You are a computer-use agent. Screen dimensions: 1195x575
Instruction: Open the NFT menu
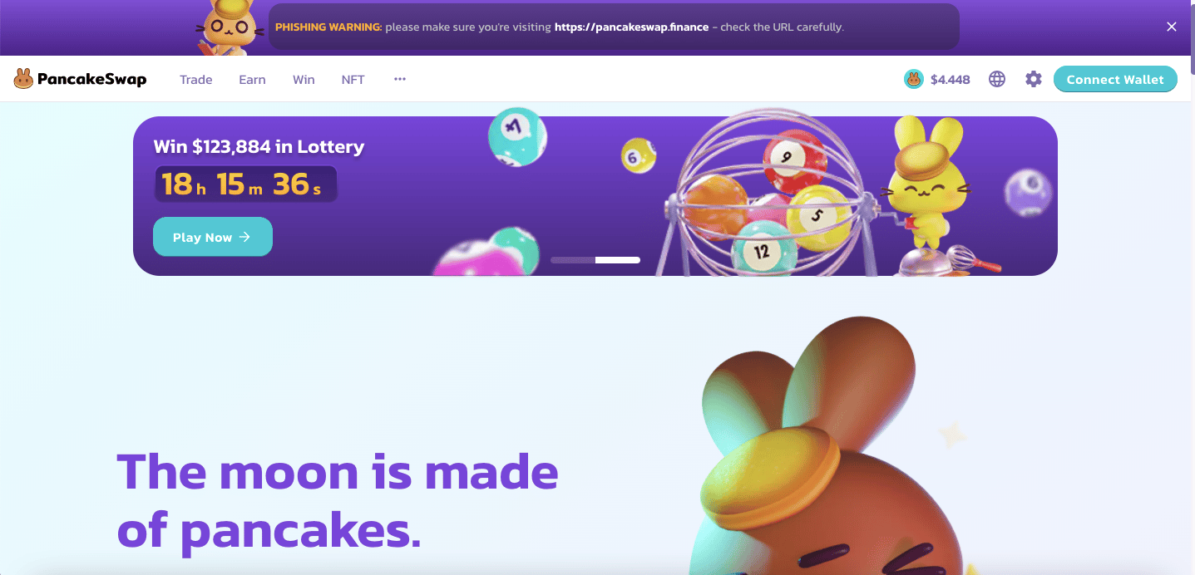coord(353,80)
